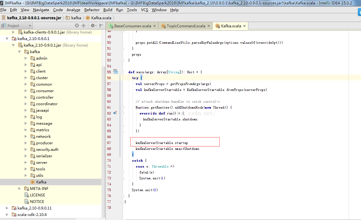Switch to the TopicCommand.scala tab

[186, 26]
